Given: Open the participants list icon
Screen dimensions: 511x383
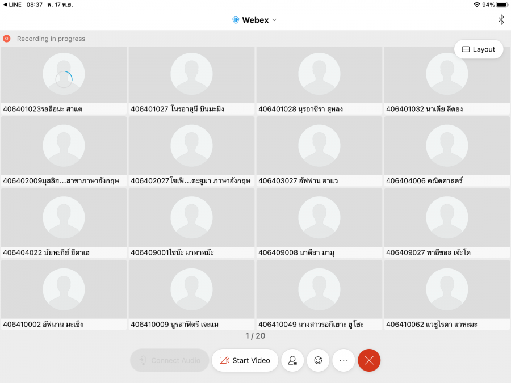Looking at the screenshot, I should (x=292, y=360).
